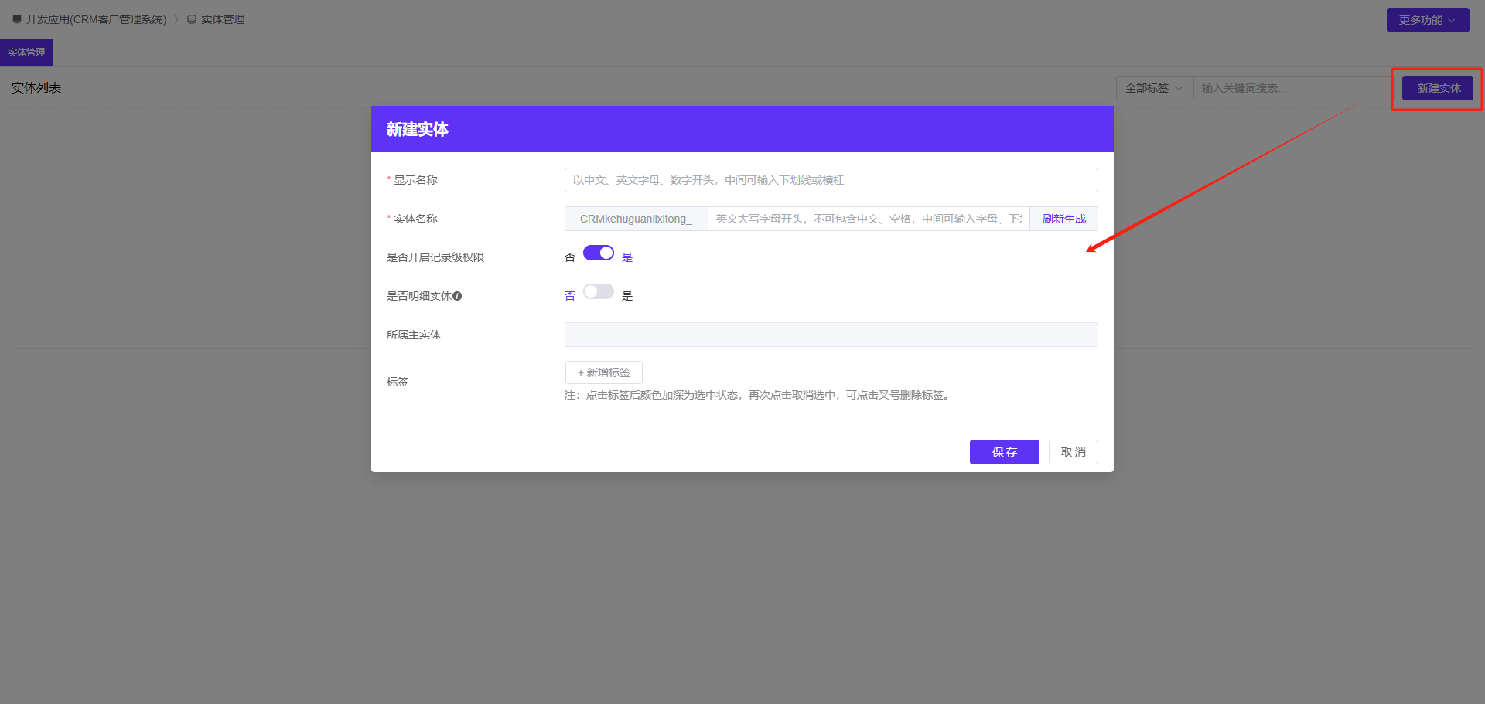The width and height of the screenshot is (1485, 704).
Task: Click the 新建实体 button top right
Action: [1438, 88]
